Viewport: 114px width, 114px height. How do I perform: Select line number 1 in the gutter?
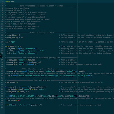coord(2,1)
